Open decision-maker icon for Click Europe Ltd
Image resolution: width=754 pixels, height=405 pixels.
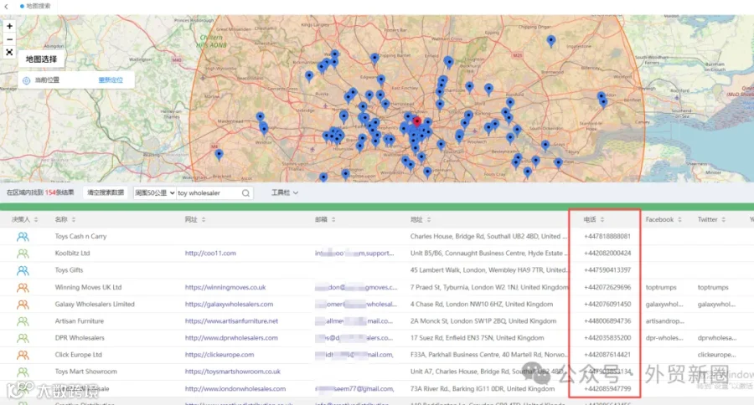[23, 355]
